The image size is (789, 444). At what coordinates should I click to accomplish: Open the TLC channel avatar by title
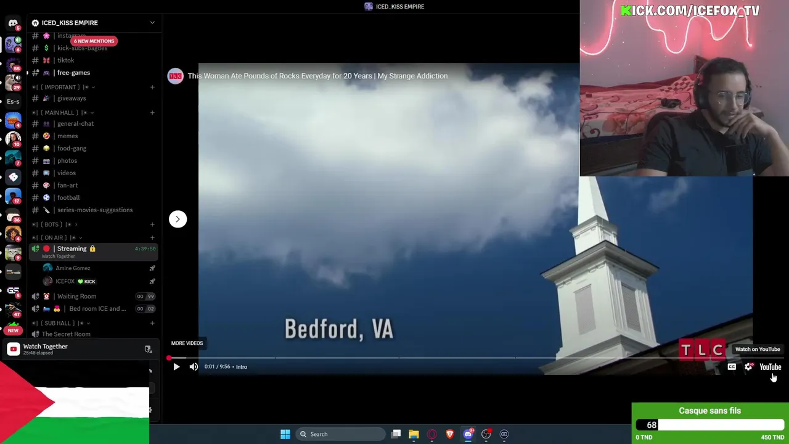(176, 76)
